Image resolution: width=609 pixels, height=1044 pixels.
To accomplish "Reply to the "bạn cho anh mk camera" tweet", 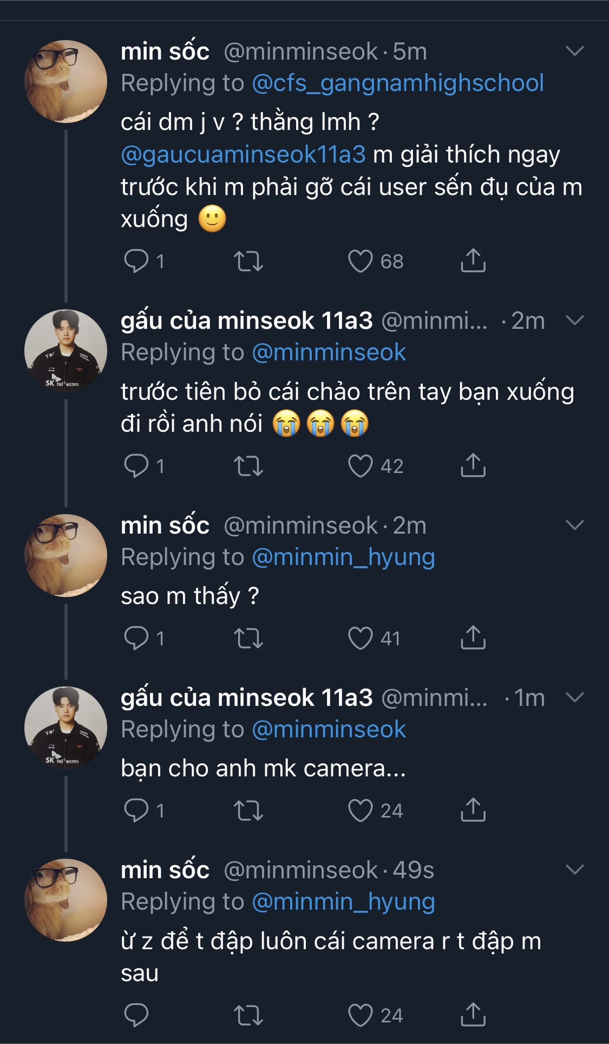I will tap(136, 810).
